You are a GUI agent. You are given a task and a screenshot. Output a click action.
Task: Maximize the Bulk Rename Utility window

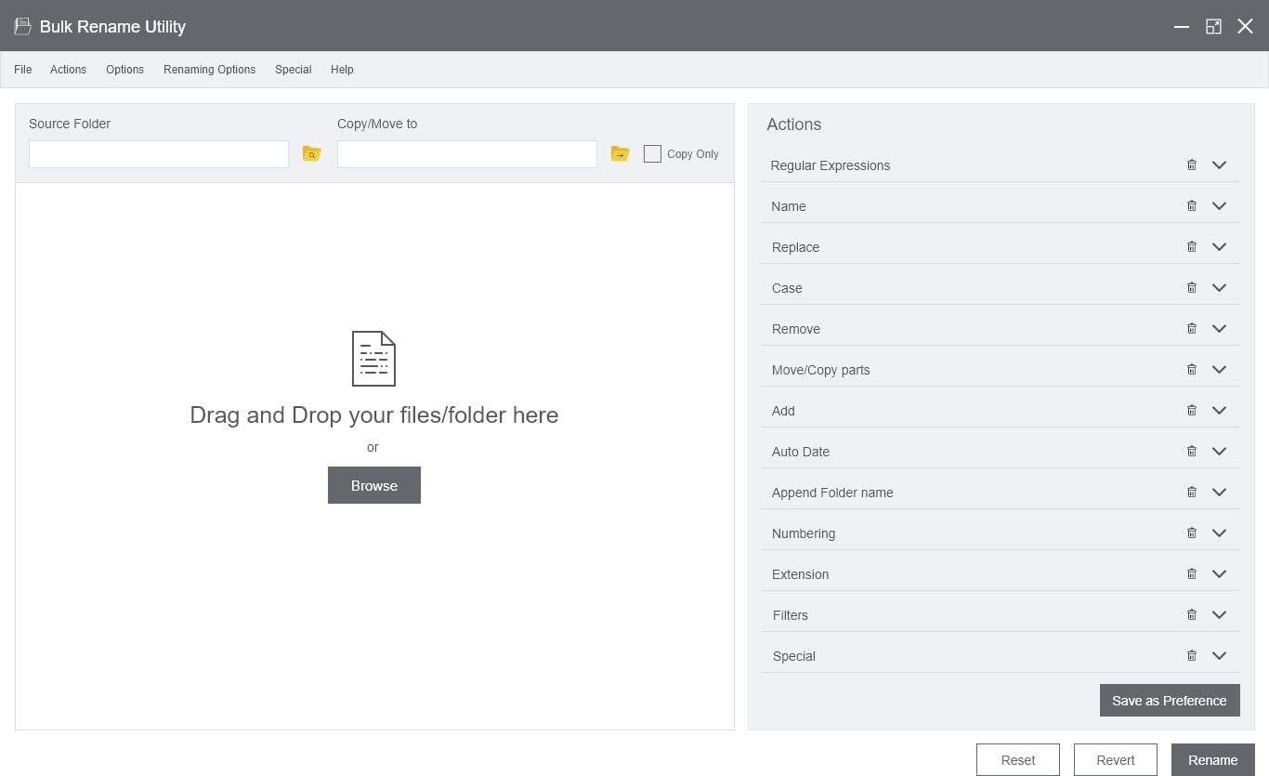1213,26
